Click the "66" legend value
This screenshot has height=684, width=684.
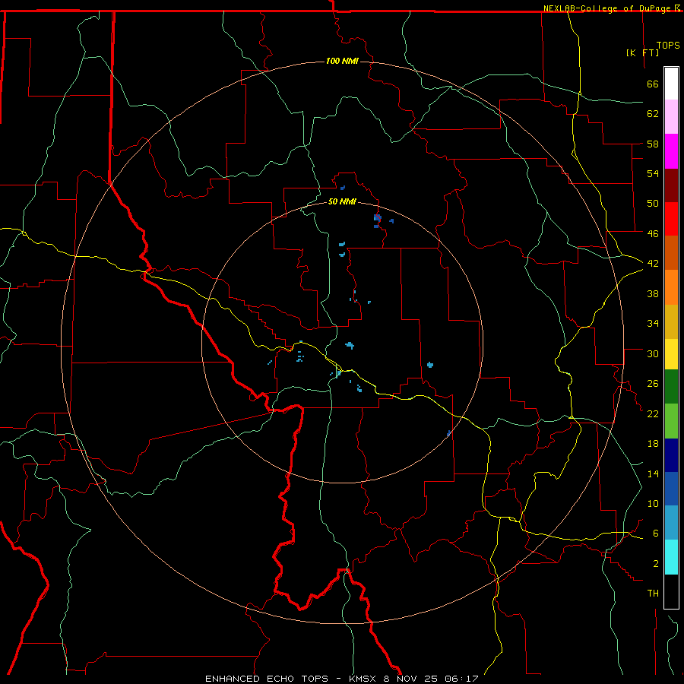[x=653, y=84]
